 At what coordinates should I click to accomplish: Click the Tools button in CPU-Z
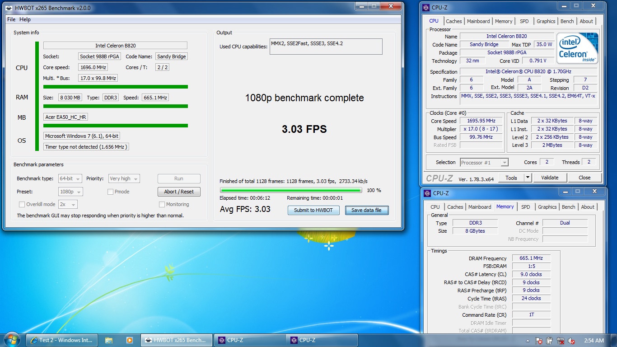click(x=511, y=178)
